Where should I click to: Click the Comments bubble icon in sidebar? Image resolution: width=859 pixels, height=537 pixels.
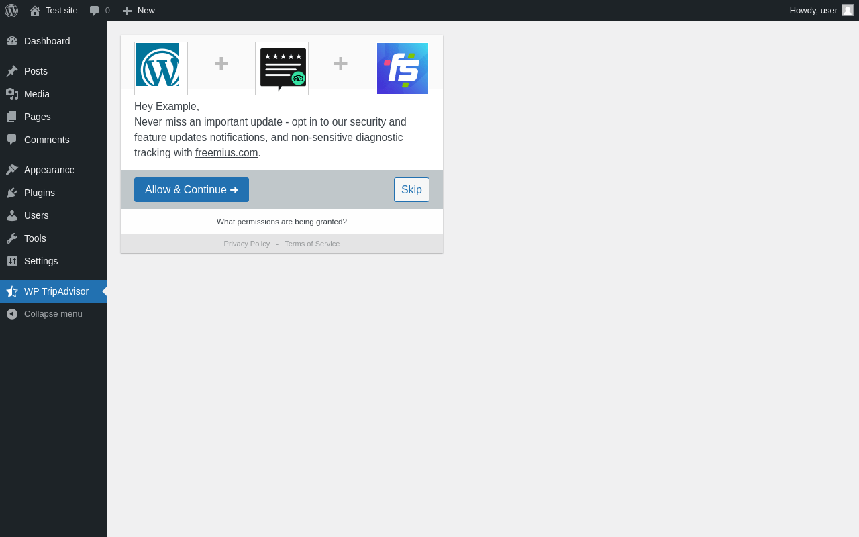tap(12, 140)
